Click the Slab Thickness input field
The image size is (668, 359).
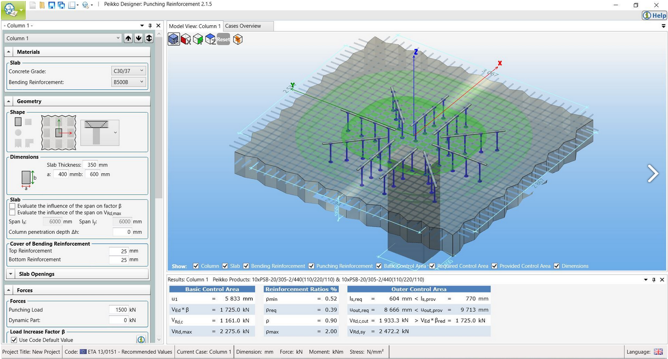click(89, 165)
